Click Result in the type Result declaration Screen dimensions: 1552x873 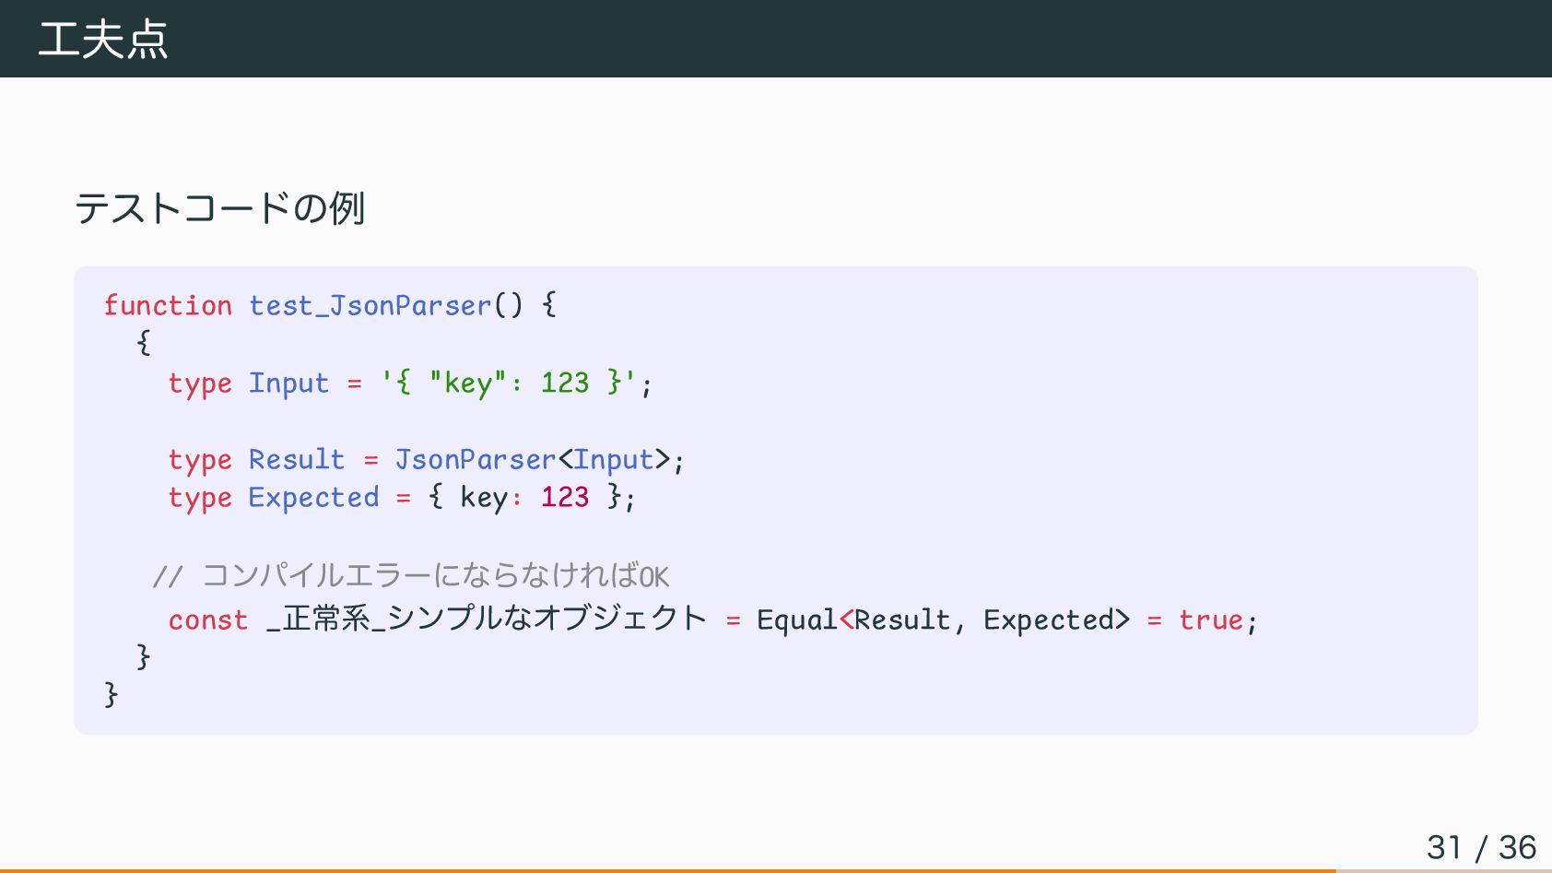point(297,459)
